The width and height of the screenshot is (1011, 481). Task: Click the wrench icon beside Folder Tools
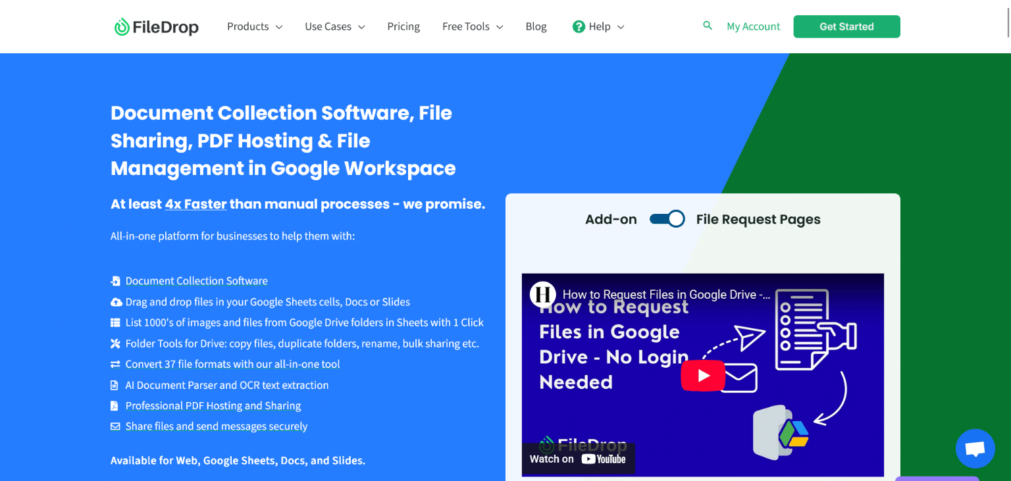[116, 343]
